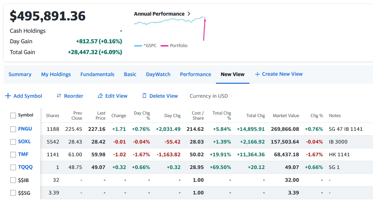Image resolution: width=373 pixels, height=204 pixels.
Task: Switch to the My Holdings tab
Action: coord(56,74)
